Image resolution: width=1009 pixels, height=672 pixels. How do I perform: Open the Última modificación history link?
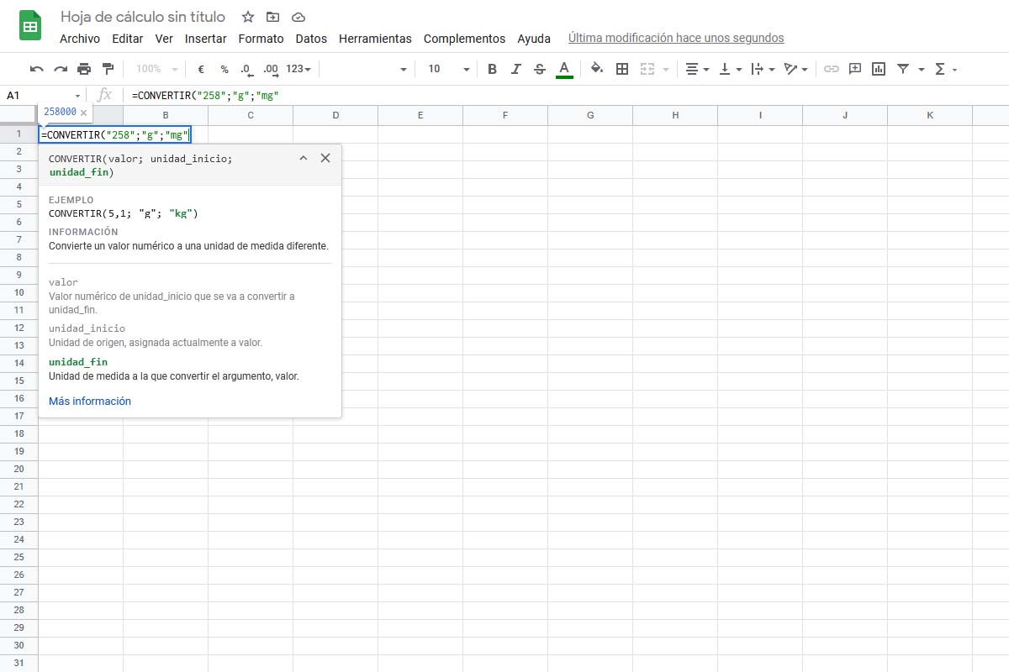(676, 38)
